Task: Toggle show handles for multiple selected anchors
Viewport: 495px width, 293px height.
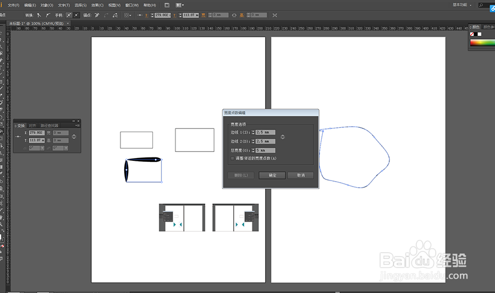Action: point(69,15)
